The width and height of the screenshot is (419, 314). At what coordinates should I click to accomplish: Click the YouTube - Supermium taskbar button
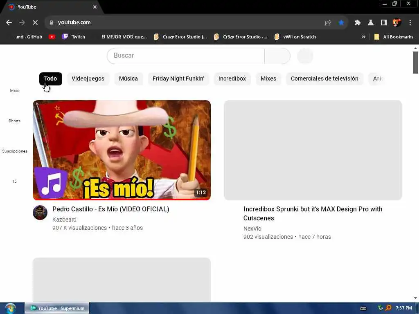pos(57,308)
